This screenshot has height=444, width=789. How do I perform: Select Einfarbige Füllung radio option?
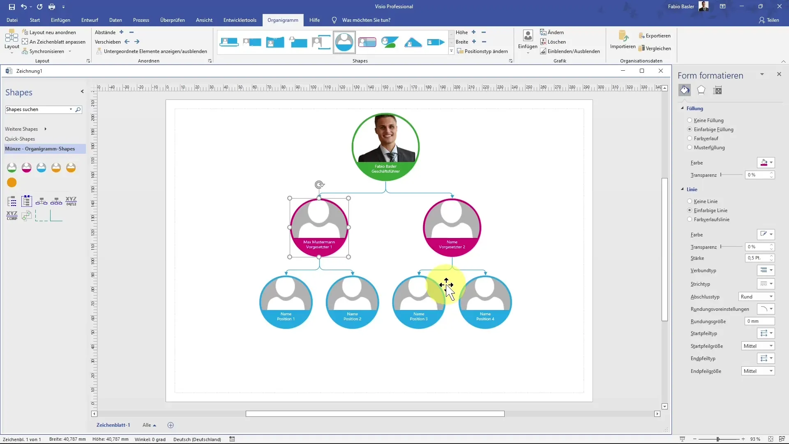pos(690,129)
